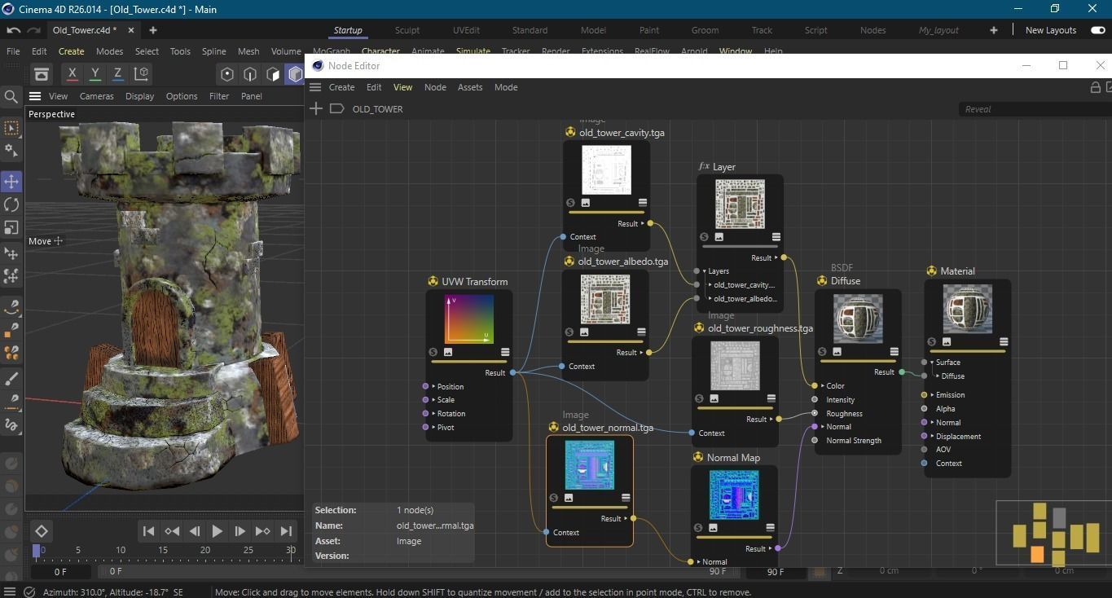Switch to the Sculpt layout tab
Screen dimensions: 1112x598
tap(407, 30)
